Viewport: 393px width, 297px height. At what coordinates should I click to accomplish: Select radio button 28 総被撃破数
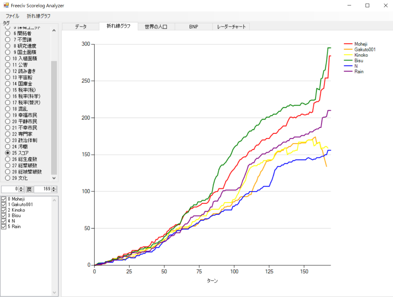pyautogui.click(x=8, y=172)
